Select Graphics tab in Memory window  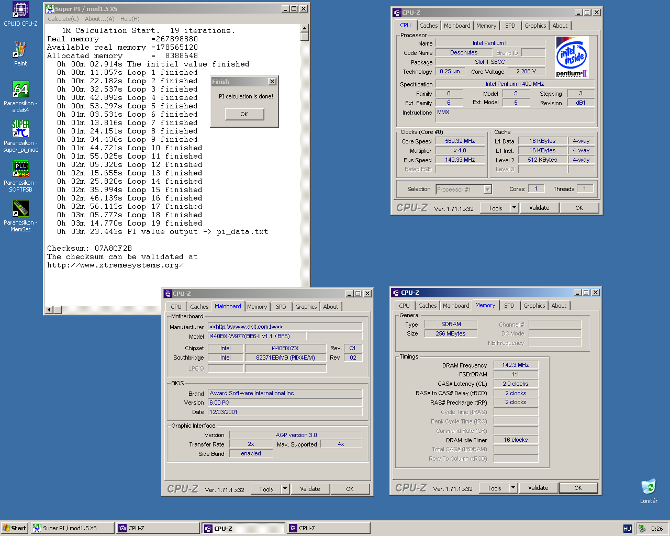534,306
